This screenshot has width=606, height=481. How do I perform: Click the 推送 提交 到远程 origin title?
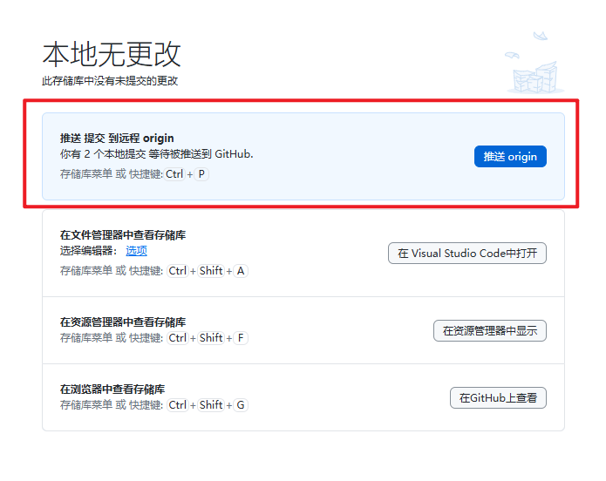coord(117,138)
